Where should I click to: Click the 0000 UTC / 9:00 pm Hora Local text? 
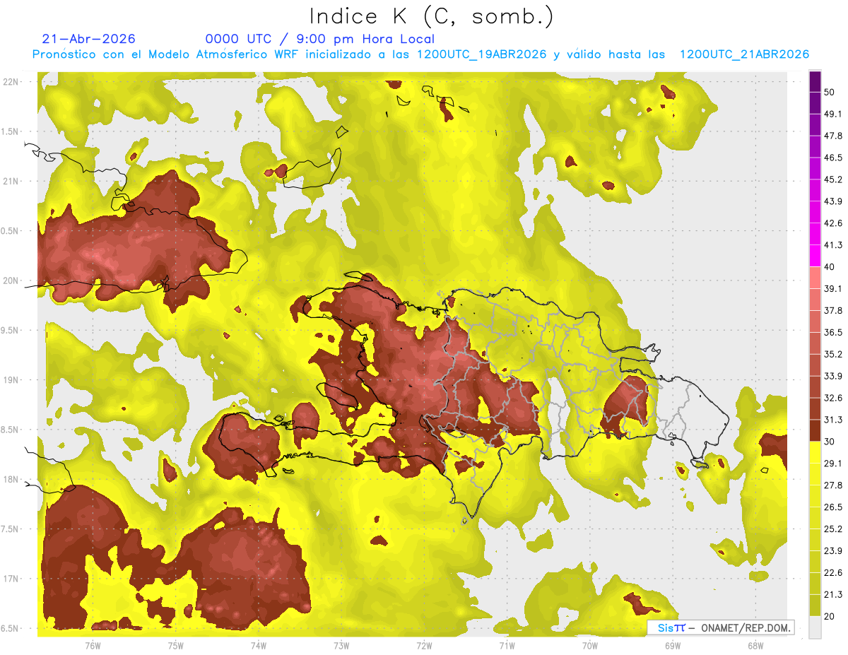(x=320, y=39)
